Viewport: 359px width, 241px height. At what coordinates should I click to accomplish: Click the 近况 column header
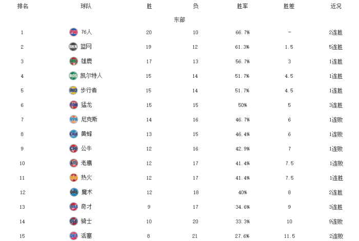[x=336, y=7]
